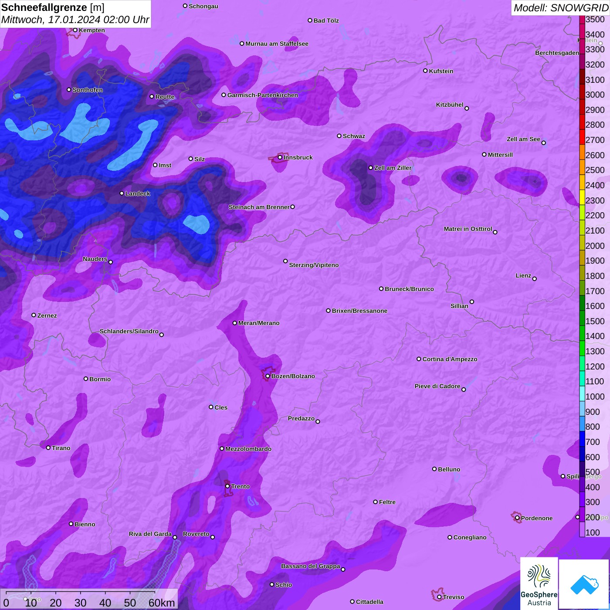Click the Bad Tölz label
This screenshot has width=610, height=610.
coord(326,20)
